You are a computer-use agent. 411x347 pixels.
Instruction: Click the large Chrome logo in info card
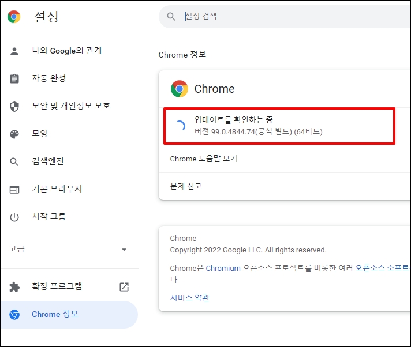click(x=180, y=89)
